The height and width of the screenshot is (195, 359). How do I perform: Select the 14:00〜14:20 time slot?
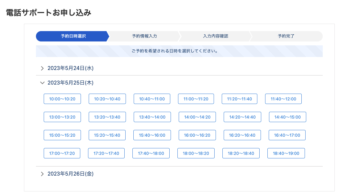tap(197, 117)
